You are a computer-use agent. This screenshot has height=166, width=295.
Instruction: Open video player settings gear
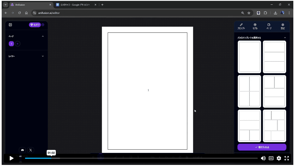click(x=279, y=158)
